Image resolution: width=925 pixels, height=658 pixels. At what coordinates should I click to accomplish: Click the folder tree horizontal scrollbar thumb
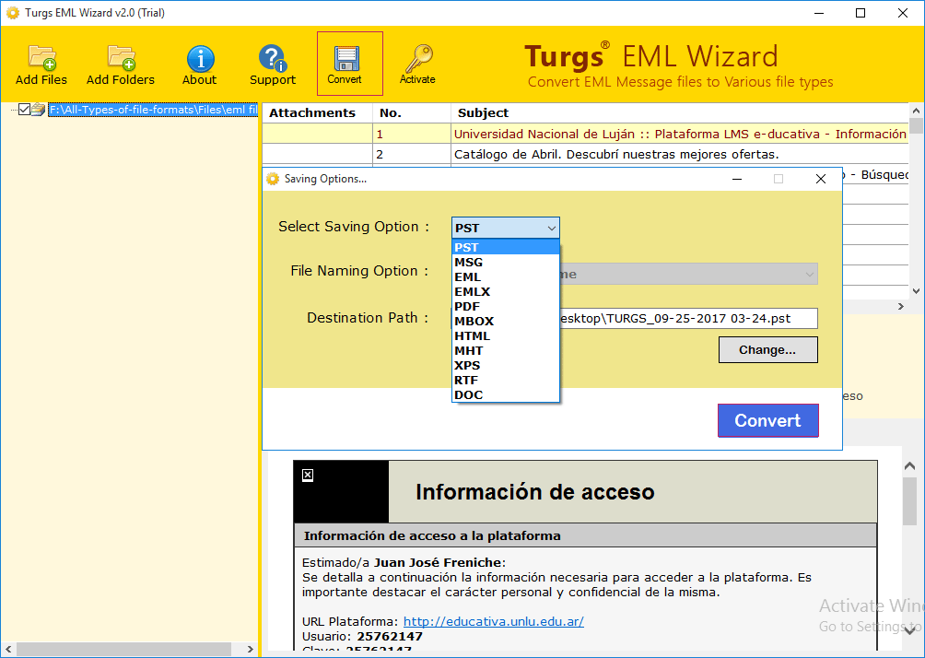(x=123, y=649)
